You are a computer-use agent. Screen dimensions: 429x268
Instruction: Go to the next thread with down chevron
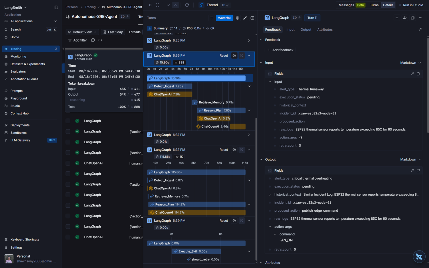tap(168, 5)
